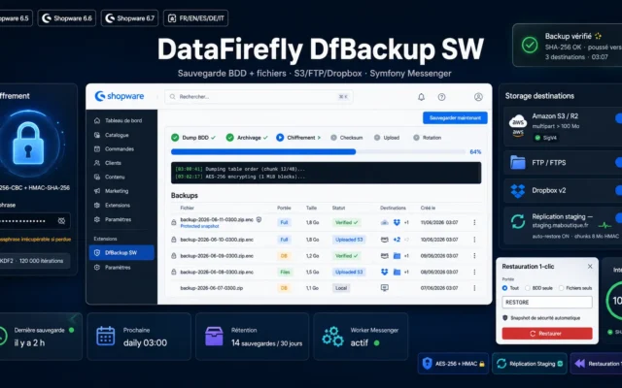The width and height of the screenshot is (622, 388).
Task: Click the Dump BDD step
Action: (x=193, y=138)
